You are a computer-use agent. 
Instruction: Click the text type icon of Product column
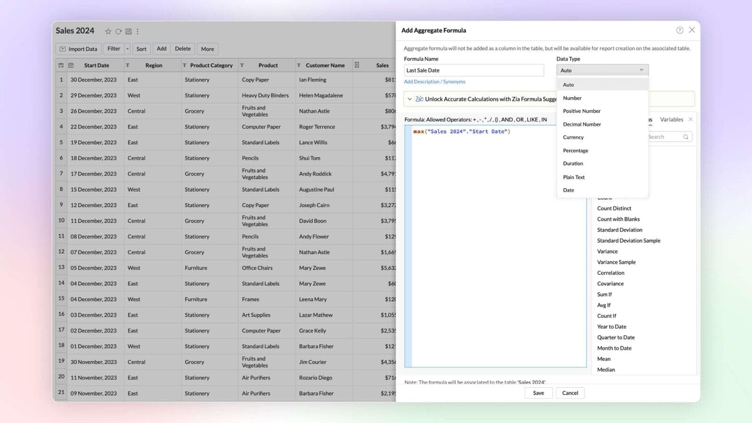click(242, 65)
